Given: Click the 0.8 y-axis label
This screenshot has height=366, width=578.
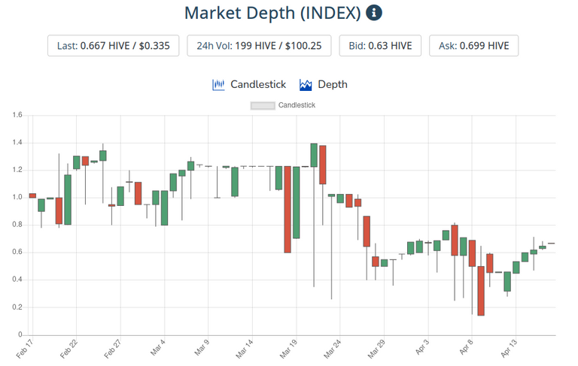Looking at the screenshot, I should tap(17, 225).
